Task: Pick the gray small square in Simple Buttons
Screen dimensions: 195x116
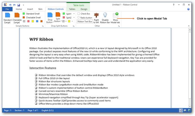Action: pos(24,21)
